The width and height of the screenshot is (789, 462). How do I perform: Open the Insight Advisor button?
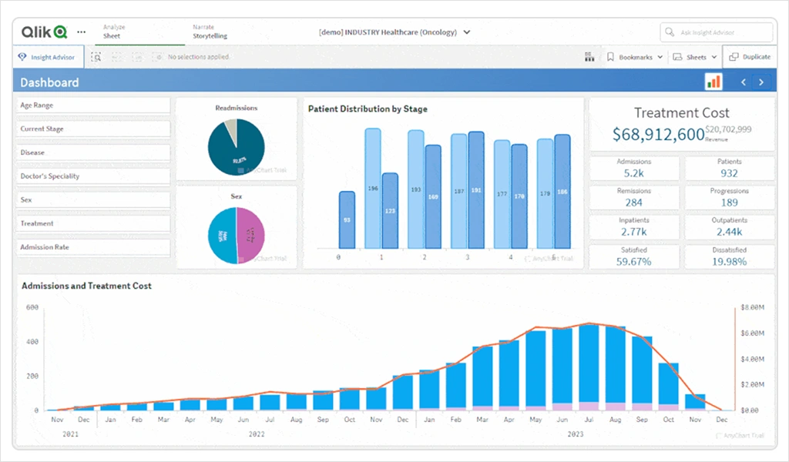coord(46,57)
